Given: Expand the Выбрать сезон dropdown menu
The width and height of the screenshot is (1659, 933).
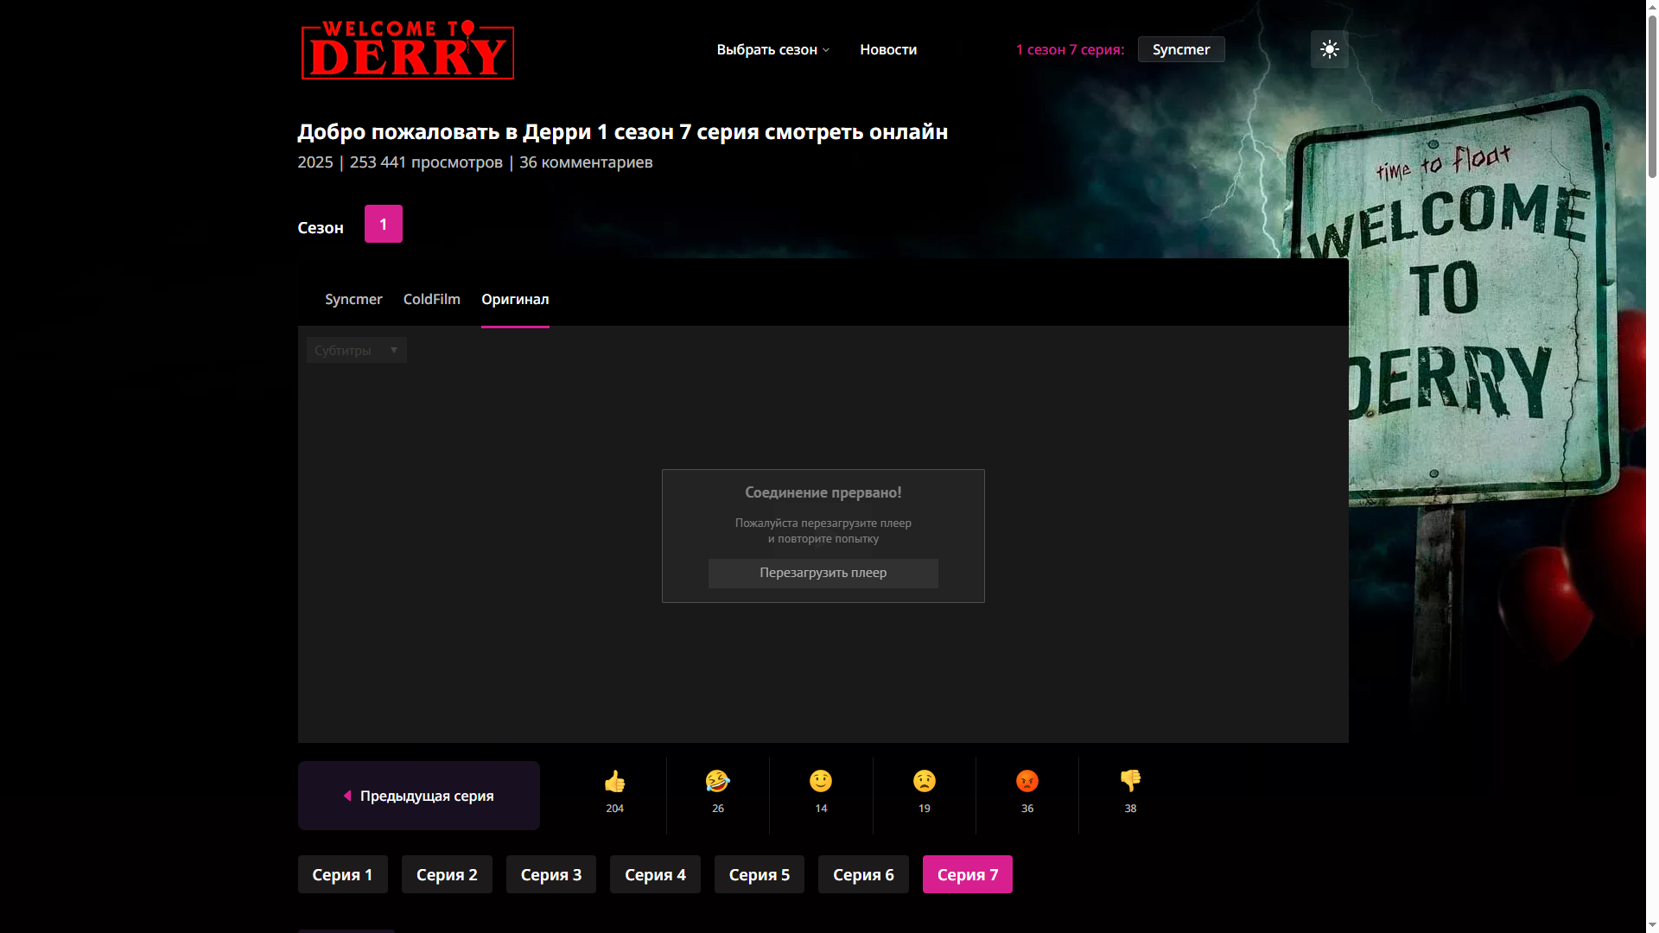Looking at the screenshot, I should [x=772, y=50].
